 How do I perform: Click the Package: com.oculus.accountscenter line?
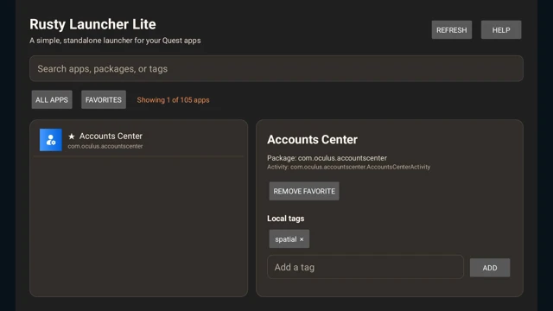(x=327, y=158)
